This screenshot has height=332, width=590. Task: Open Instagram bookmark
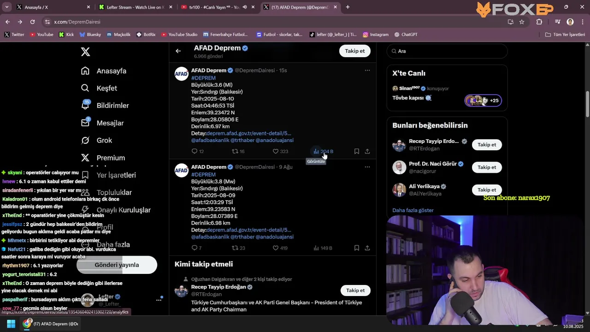point(376,35)
